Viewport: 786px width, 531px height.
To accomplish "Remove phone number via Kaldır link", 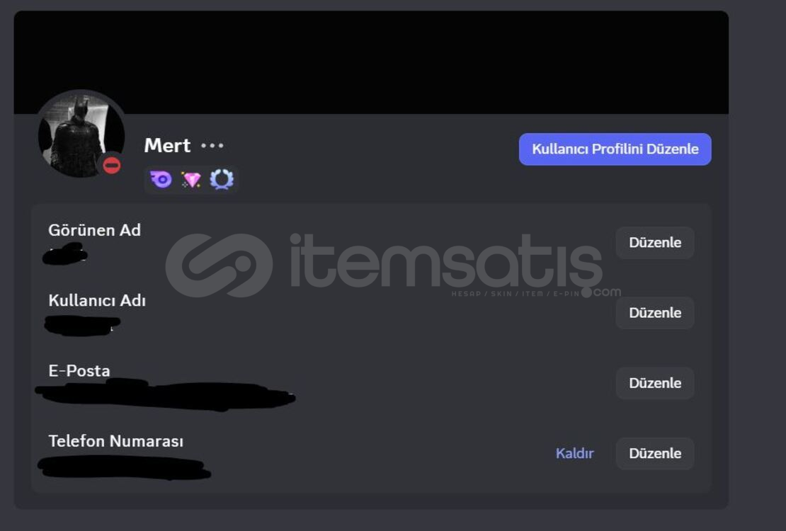I will [574, 453].
